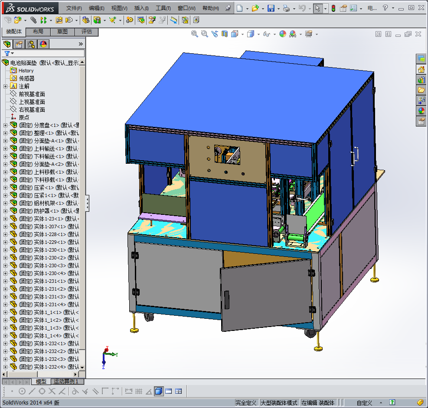Viewport: 428px width, 408px height.
Task: Open the Design Library icon in task pane
Action: coord(421,80)
